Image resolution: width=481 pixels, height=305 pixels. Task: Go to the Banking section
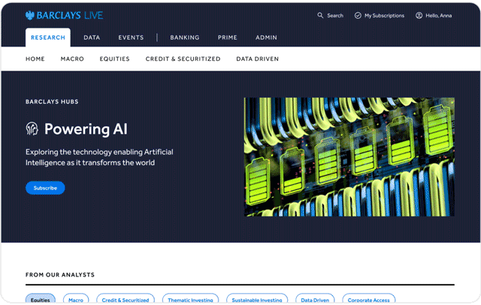(x=185, y=38)
